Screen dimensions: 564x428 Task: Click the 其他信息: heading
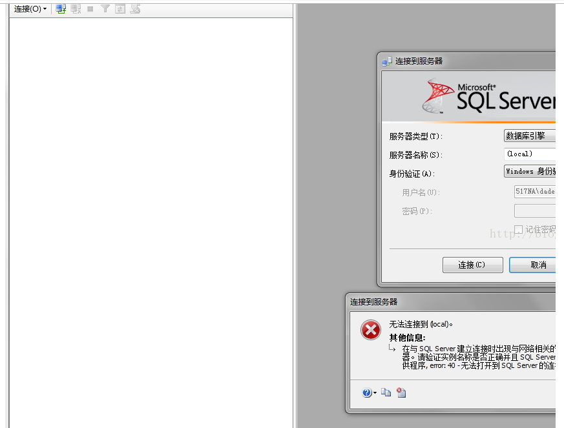point(407,338)
